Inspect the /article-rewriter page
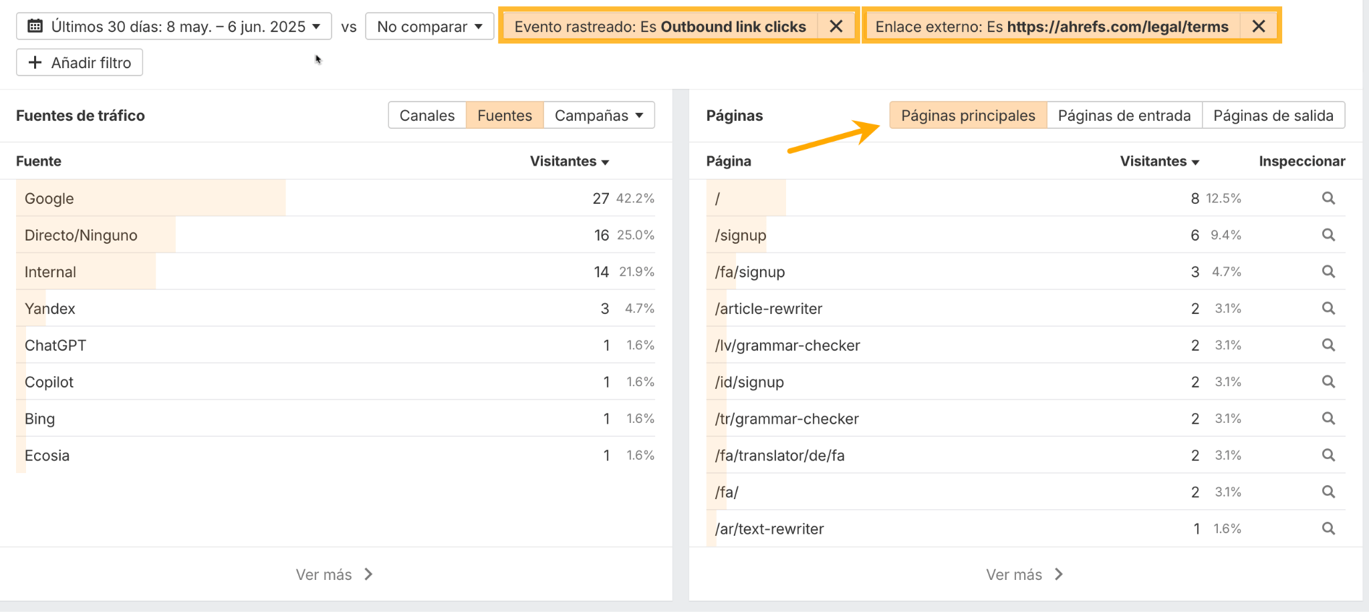The height and width of the screenshot is (612, 1369). click(1328, 309)
